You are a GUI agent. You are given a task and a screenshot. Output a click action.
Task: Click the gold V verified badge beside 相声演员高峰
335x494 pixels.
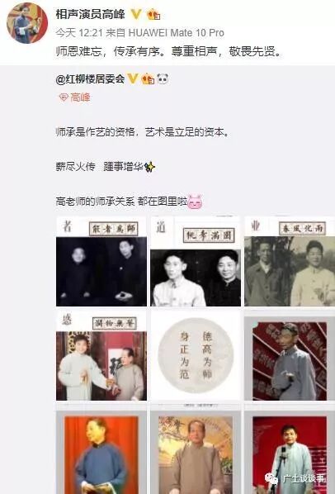pos(136,14)
